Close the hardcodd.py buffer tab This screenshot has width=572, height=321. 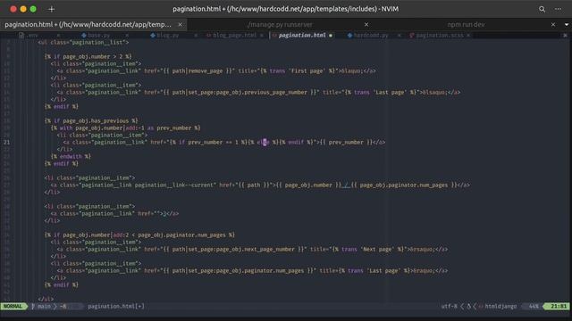pyautogui.click(x=400, y=36)
